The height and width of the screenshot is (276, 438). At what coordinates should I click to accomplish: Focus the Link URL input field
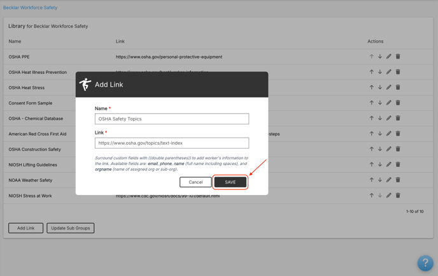[x=172, y=143]
